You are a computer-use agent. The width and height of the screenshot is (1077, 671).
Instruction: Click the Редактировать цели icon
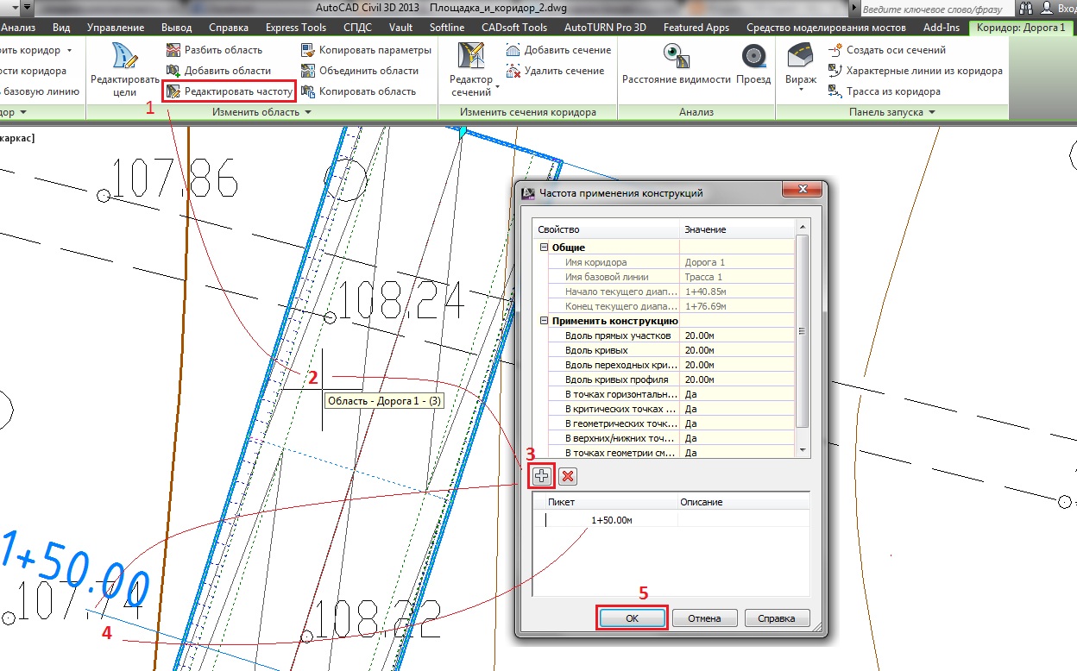tap(125, 57)
